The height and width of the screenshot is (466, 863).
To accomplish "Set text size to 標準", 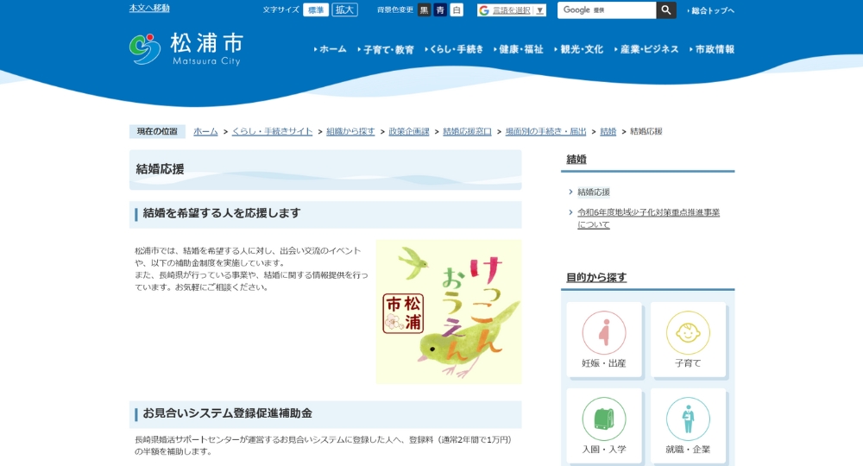I will click(x=316, y=10).
